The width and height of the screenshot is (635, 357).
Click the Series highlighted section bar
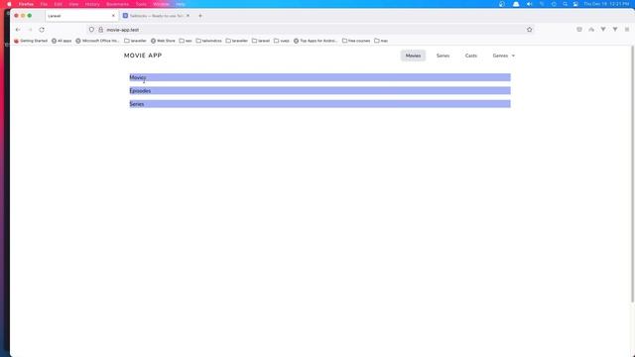point(319,104)
